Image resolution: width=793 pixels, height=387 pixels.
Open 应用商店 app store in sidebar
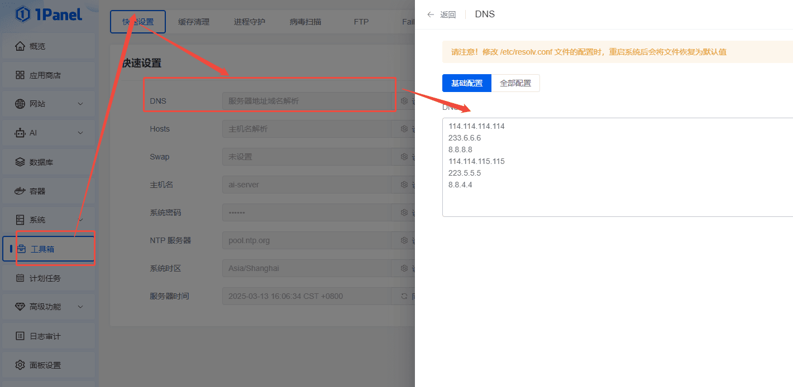pos(45,75)
